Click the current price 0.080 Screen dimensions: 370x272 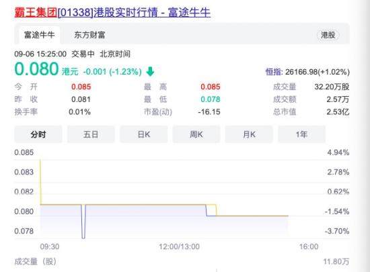[x=36, y=69]
